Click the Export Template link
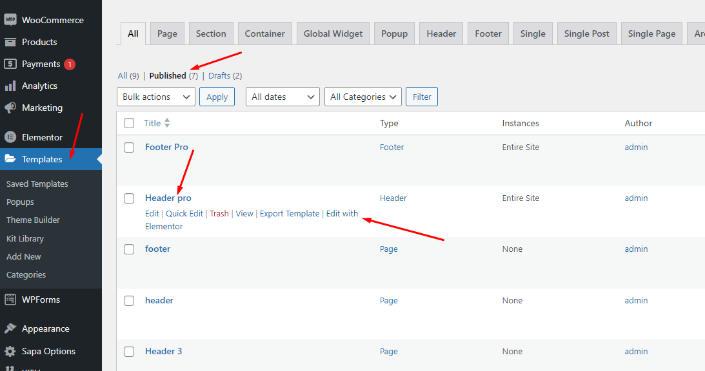Image resolution: width=705 pixels, height=371 pixels. click(x=290, y=213)
